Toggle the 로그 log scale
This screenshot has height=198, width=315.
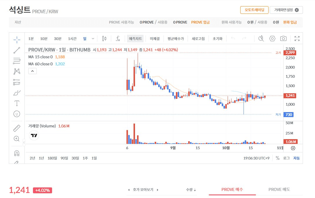[x=286, y=158]
